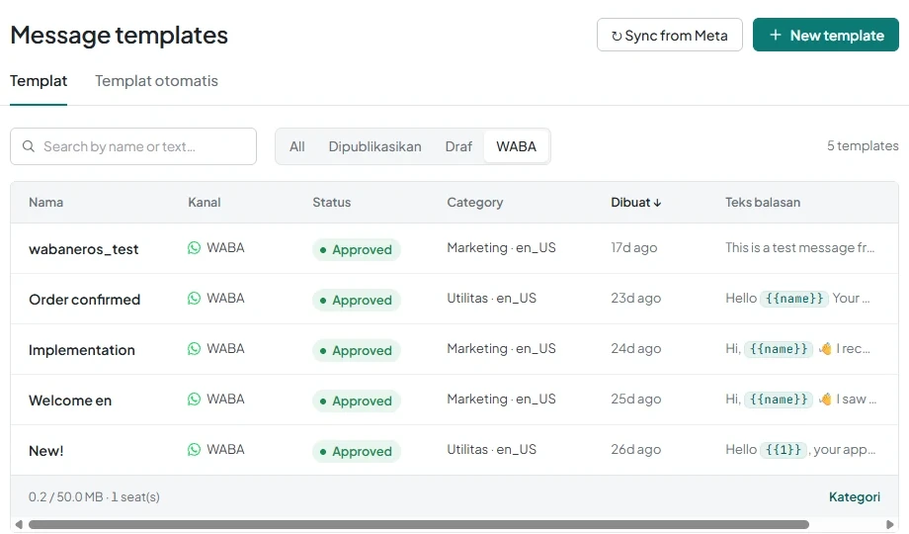Click the 26d ago date cell
The height and width of the screenshot is (534, 909).
[x=635, y=450]
